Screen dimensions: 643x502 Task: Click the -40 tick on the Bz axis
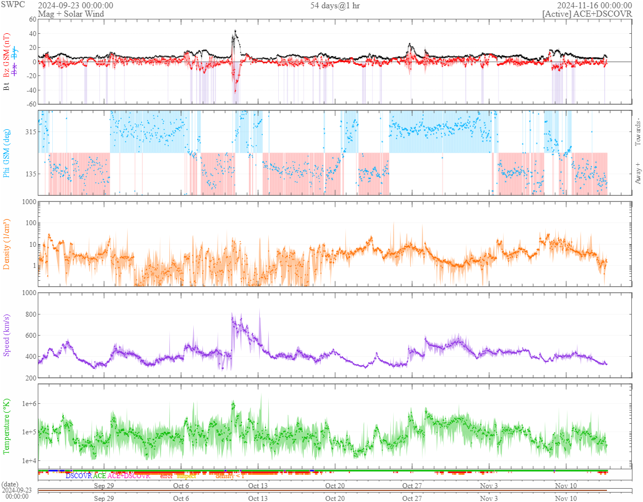(31, 90)
